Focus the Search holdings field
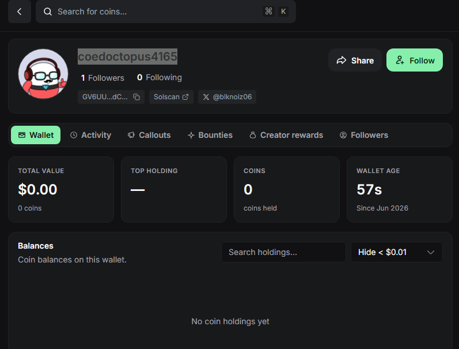 (x=283, y=252)
